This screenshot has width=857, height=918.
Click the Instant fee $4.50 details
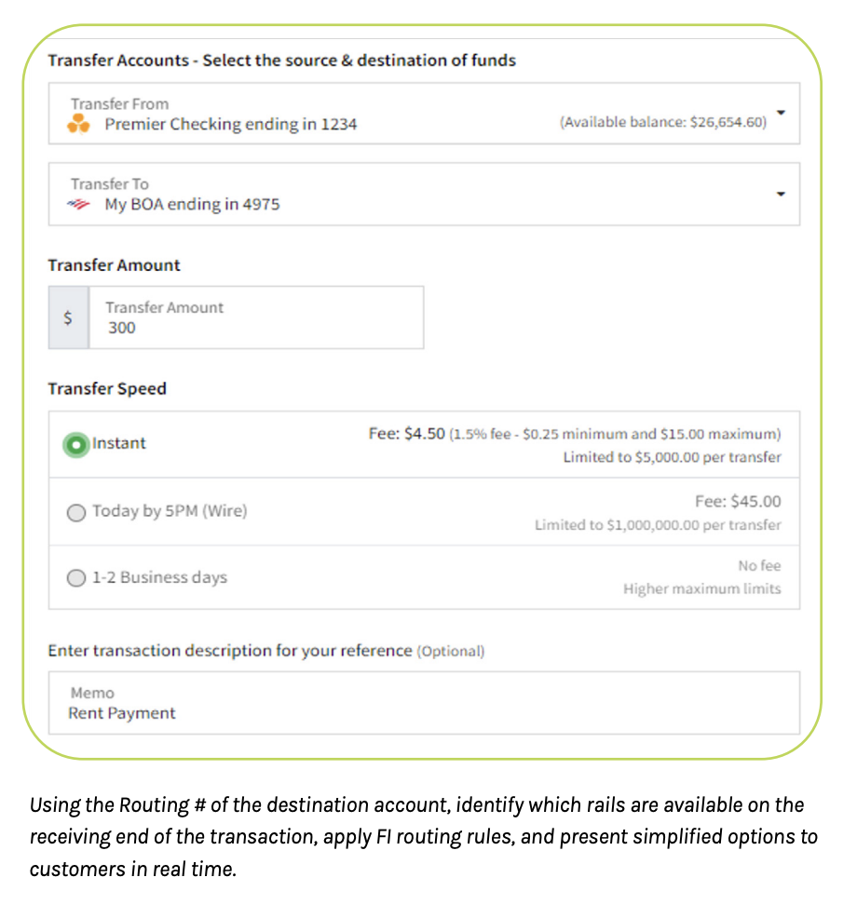tap(574, 434)
